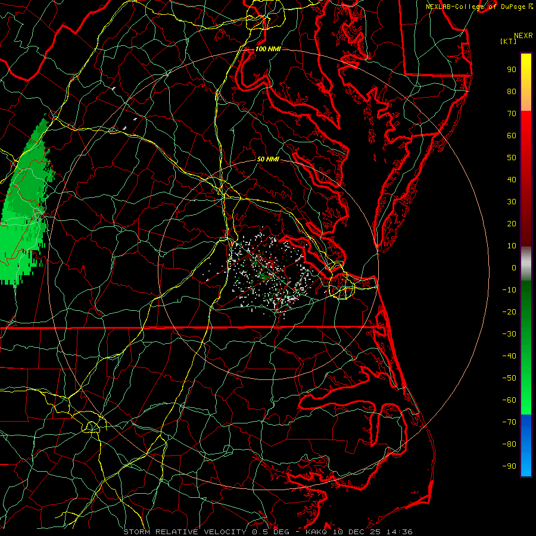Click the 0 value on velocity scale
Image resolution: width=536 pixels, height=536 pixels.
(514, 267)
